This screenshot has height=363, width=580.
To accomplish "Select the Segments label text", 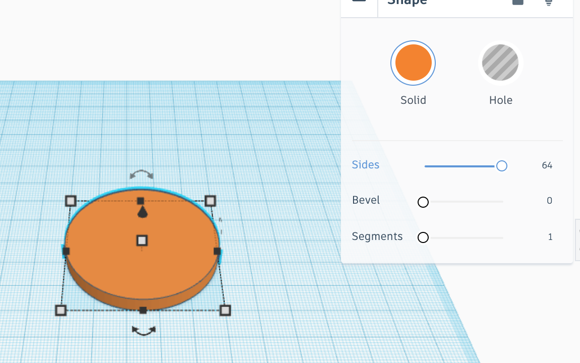I will pos(377,236).
